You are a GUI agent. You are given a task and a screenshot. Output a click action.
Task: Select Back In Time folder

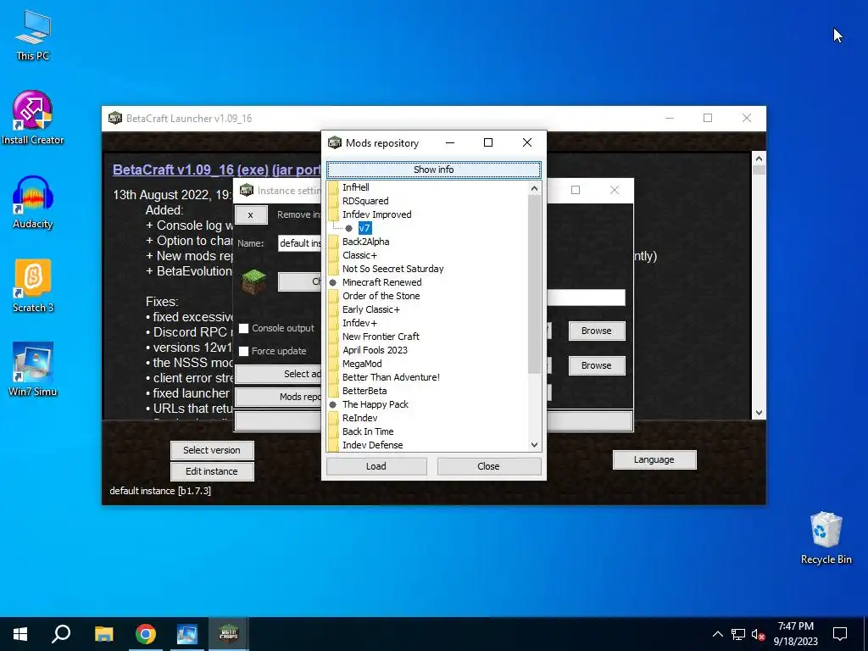click(x=368, y=431)
